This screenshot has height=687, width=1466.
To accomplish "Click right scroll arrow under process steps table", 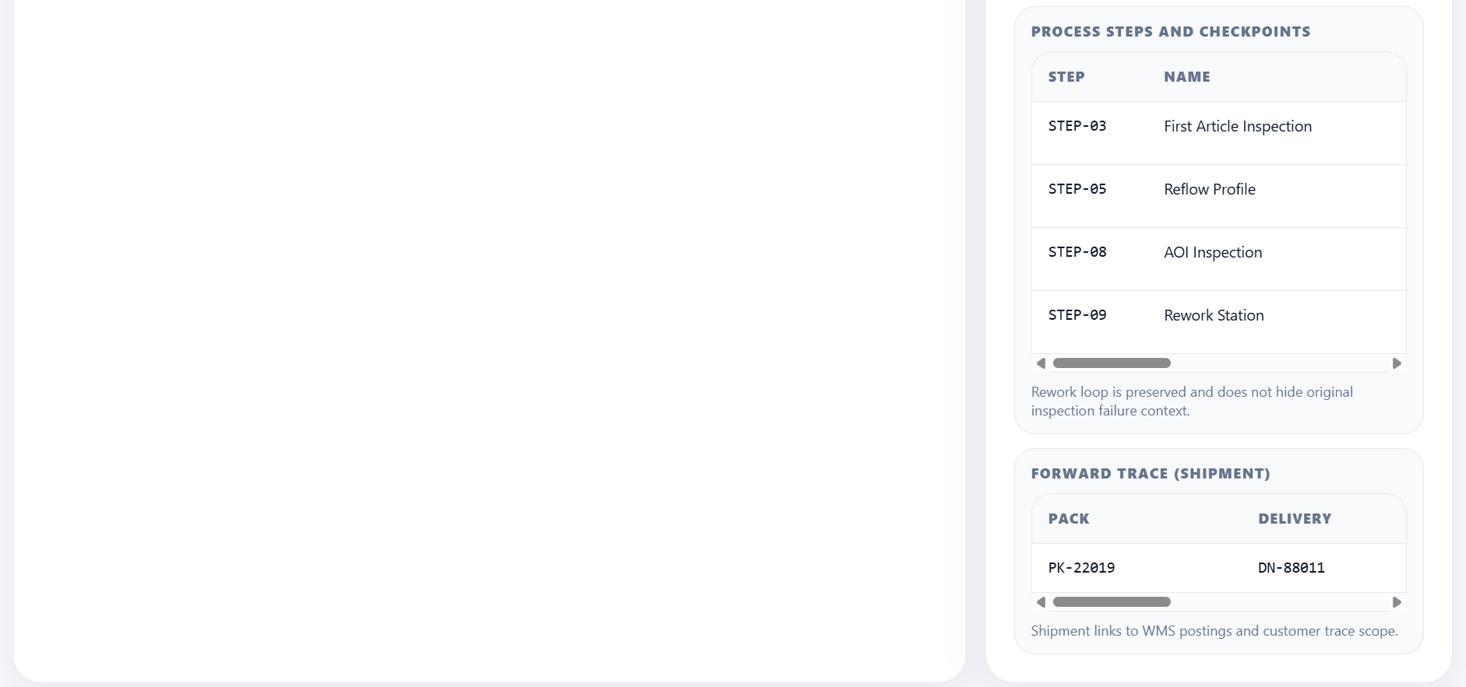I will 1397,363.
